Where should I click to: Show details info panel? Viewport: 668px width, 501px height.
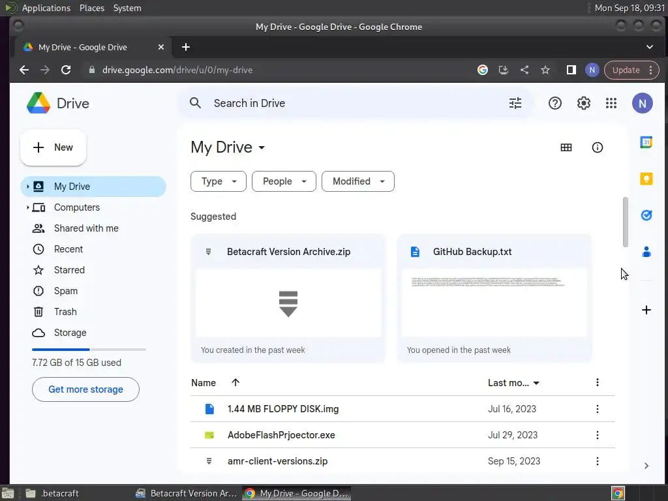coord(597,147)
